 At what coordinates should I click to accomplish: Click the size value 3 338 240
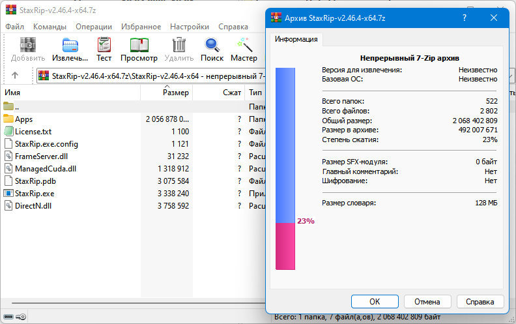point(173,193)
